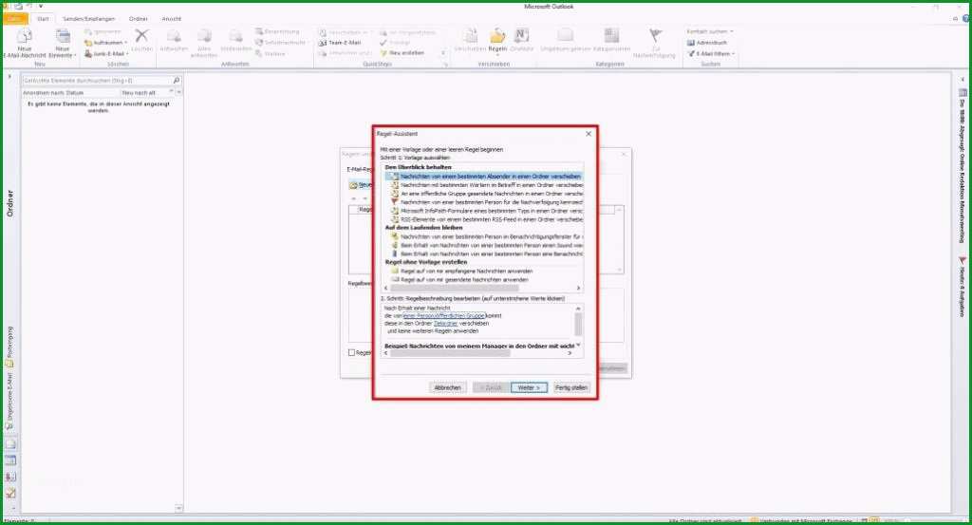Click the Fertig stellen button
The width and height of the screenshot is (972, 525).
tap(571, 387)
